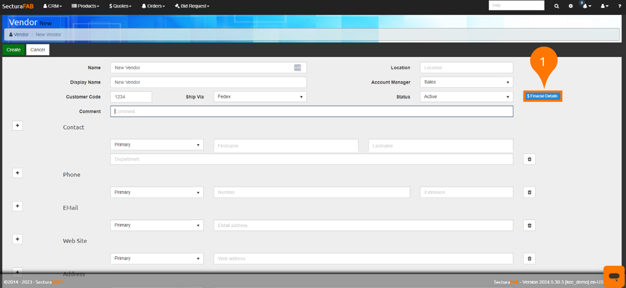Open the Account Manager dropdown
This screenshot has height=288, width=626.
click(x=466, y=82)
